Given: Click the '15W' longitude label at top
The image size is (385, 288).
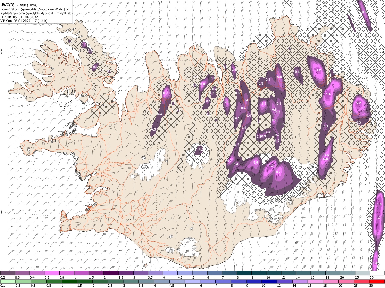Looking at the screenshot, I should pyautogui.click(x=319, y=1).
